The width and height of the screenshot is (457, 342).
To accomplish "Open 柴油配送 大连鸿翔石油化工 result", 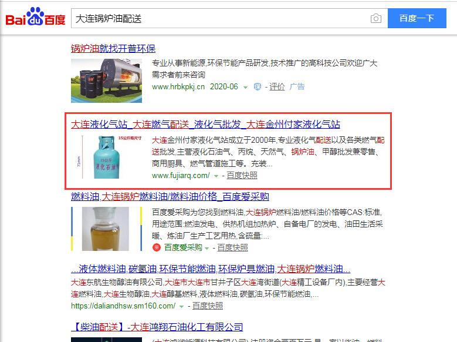I will coord(157,327).
